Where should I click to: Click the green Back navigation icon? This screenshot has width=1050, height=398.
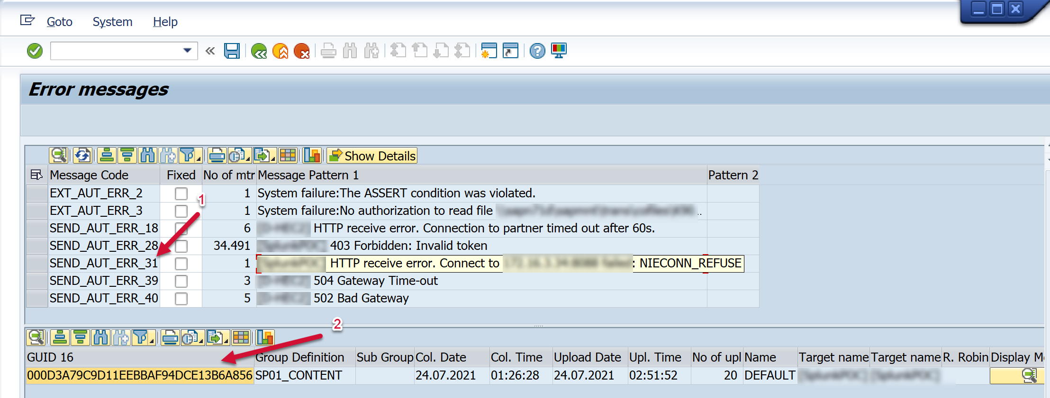tap(259, 51)
